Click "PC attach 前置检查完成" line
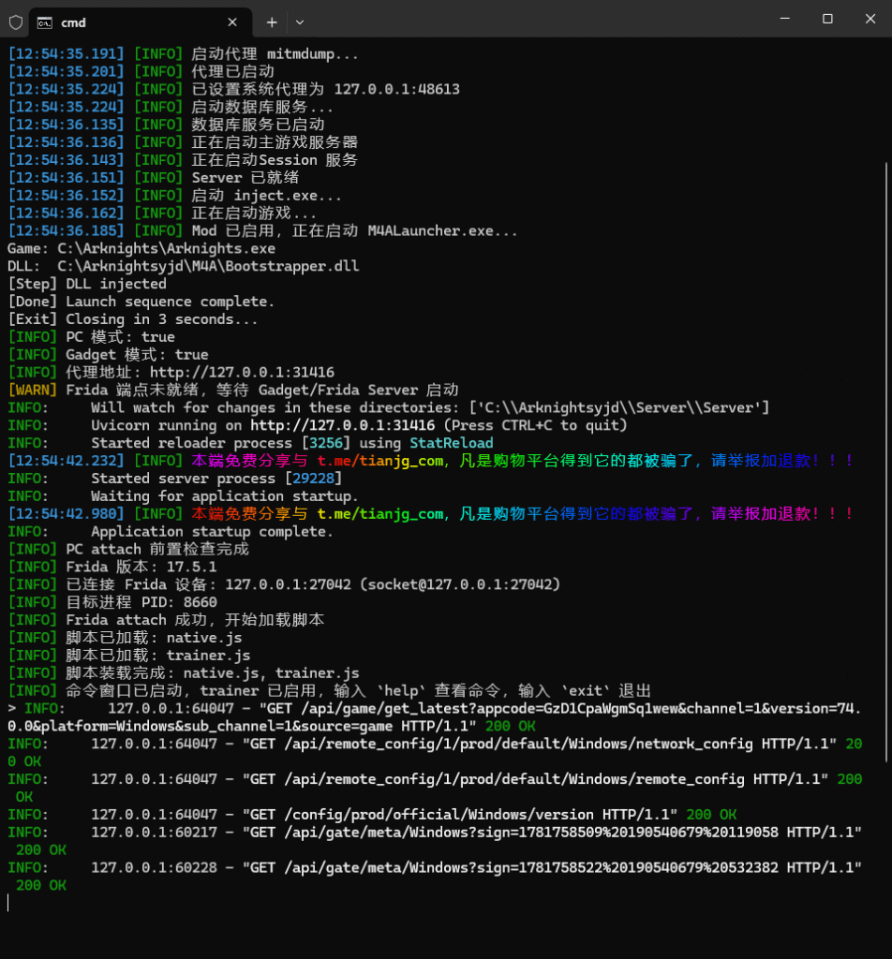The width and height of the screenshot is (892, 959). (x=128, y=549)
